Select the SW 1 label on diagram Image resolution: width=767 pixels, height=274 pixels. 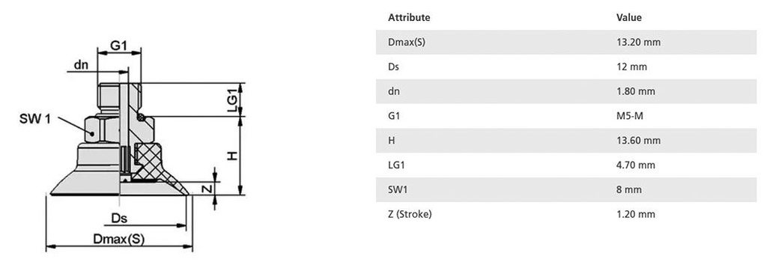click(35, 118)
